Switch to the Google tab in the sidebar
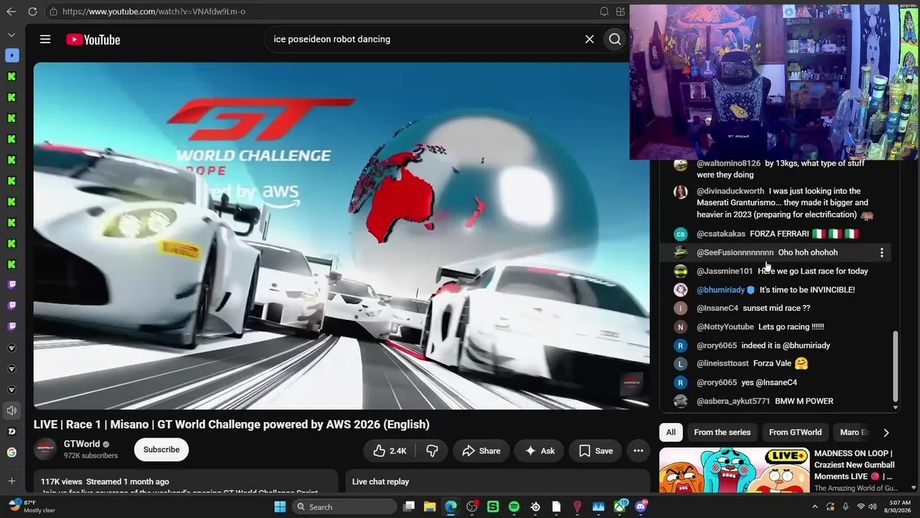This screenshot has width=920, height=518. [11, 453]
